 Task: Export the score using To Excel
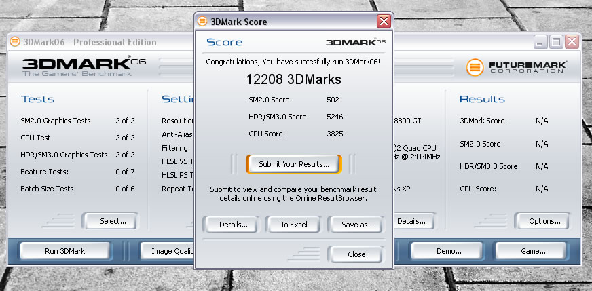(293, 225)
